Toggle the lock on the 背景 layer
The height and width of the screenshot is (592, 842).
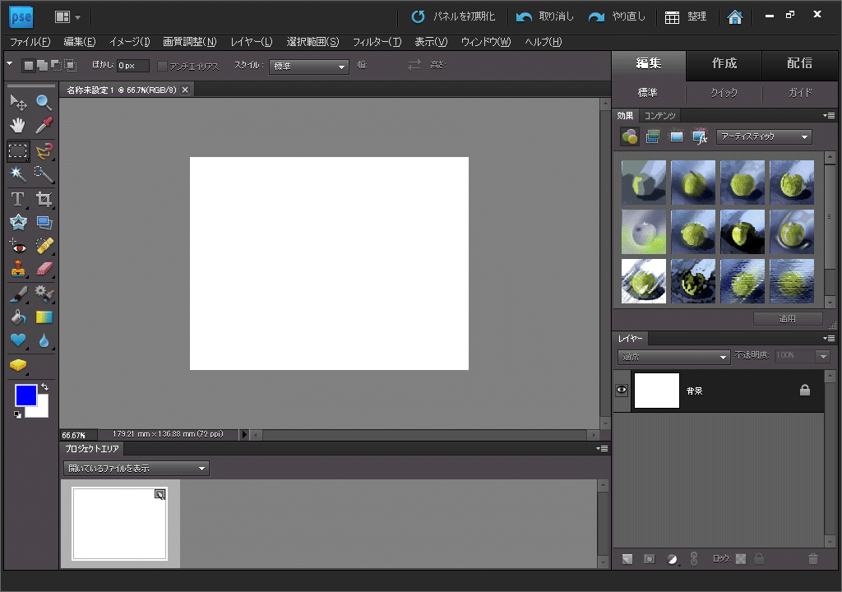(805, 391)
